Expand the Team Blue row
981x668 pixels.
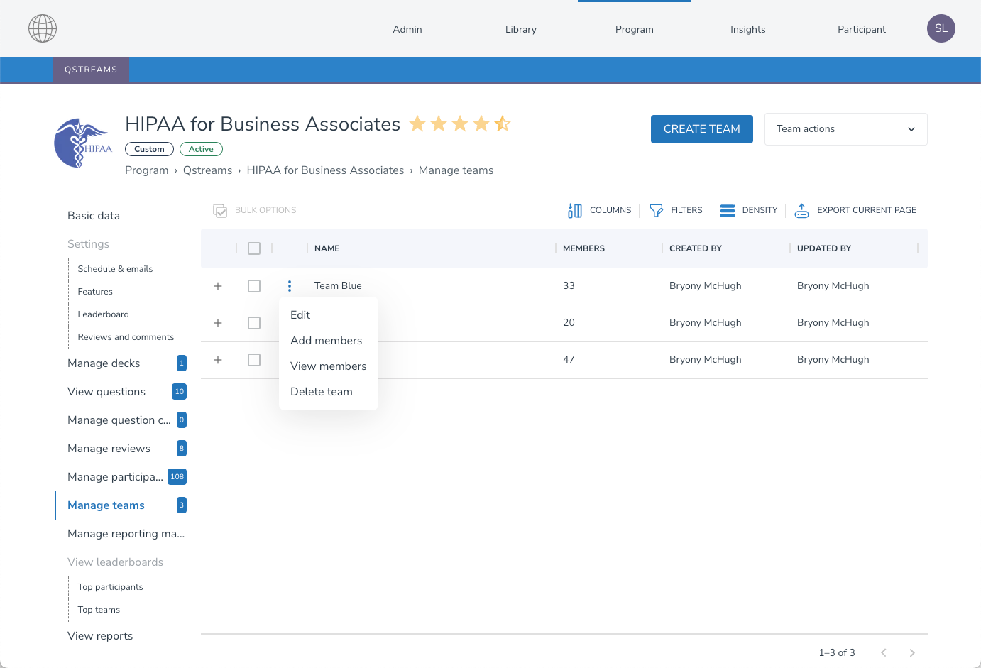pyautogui.click(x=218, y=286)
